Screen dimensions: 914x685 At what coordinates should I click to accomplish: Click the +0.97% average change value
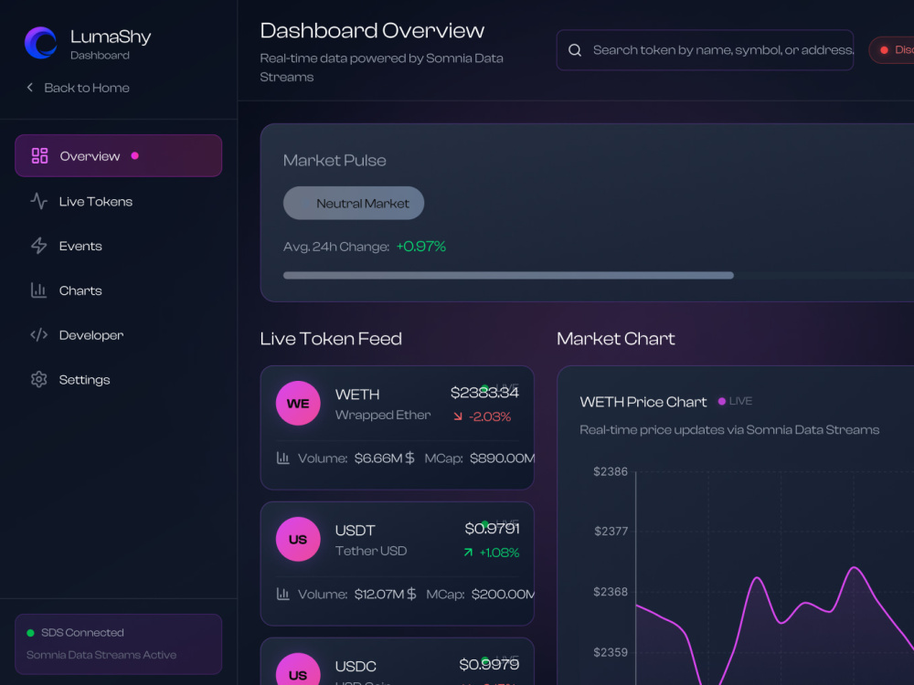pyautogui.click(x=420, y=247)
